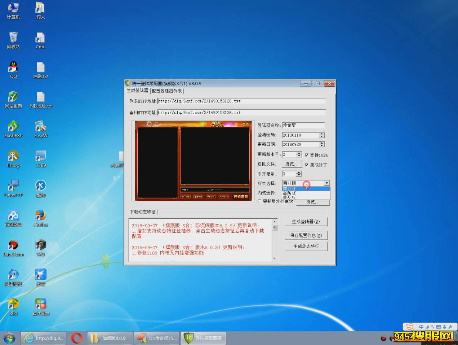Click the Opera icon in the taskbar
Viewport: 458px width, 345px height.
click(76, 338)
